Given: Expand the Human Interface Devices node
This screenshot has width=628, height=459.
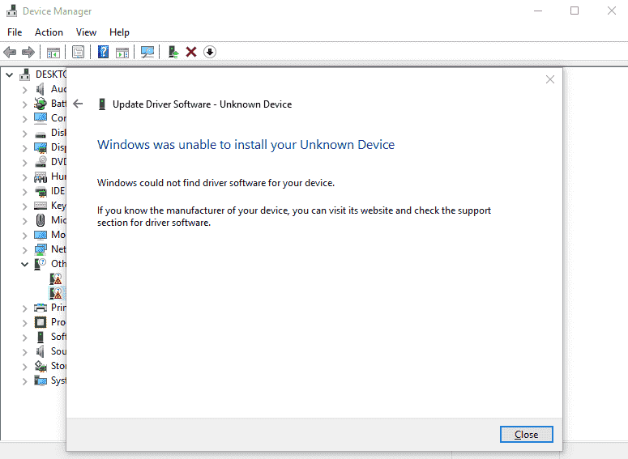Looking at the screenshot, I should point(25,177).
